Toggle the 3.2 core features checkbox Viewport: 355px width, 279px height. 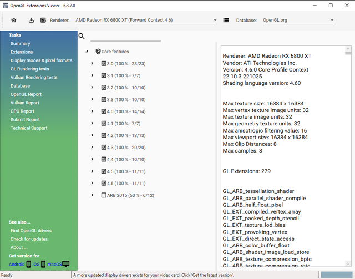[104, 88]
